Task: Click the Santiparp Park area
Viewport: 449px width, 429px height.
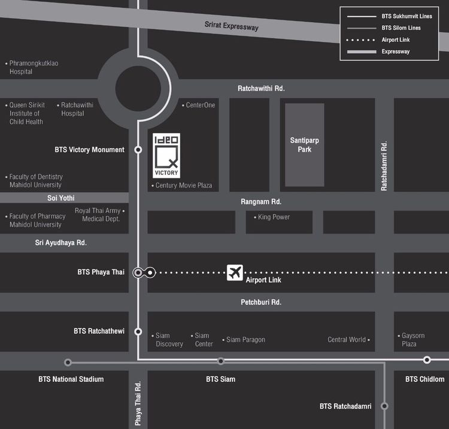Action: (305, 145)
